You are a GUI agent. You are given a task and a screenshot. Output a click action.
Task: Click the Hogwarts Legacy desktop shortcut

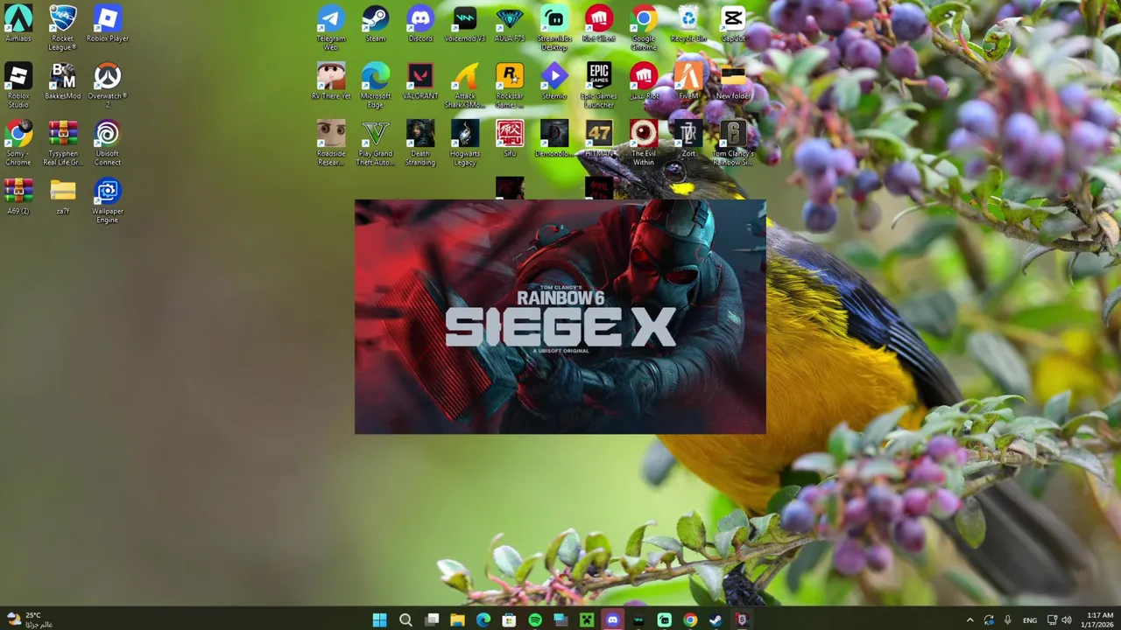pyautogui.click(x=465, y=143)
